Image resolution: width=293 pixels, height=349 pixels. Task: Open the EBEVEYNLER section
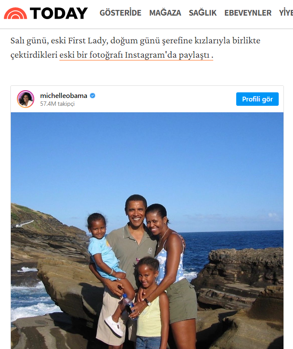click(248, 13)
